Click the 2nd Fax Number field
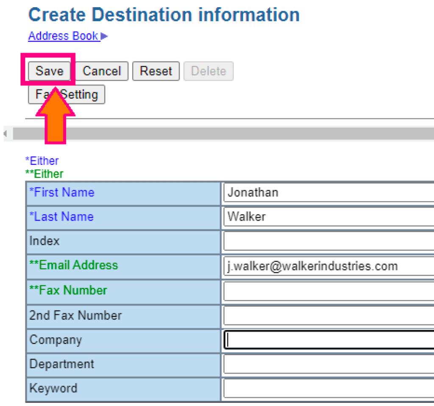This screenshot has height=406, width=434. point(329,315)
